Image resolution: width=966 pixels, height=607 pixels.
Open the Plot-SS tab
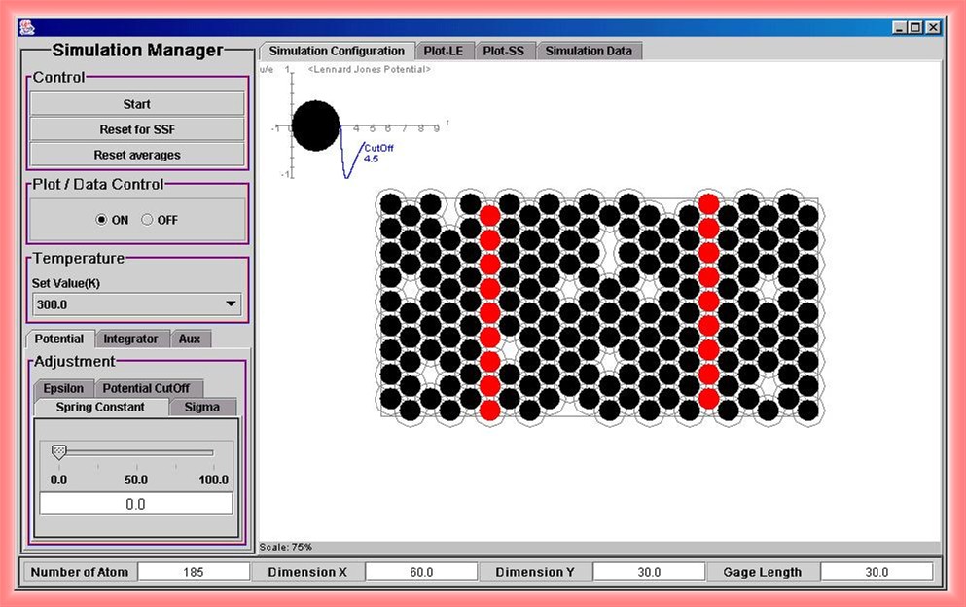point(505,51)
